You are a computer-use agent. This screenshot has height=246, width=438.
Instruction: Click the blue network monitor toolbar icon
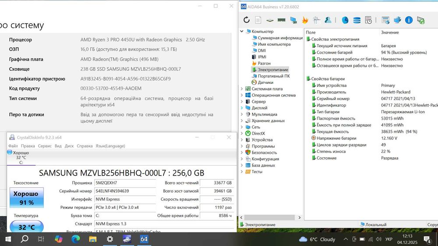tap(397, 20)
